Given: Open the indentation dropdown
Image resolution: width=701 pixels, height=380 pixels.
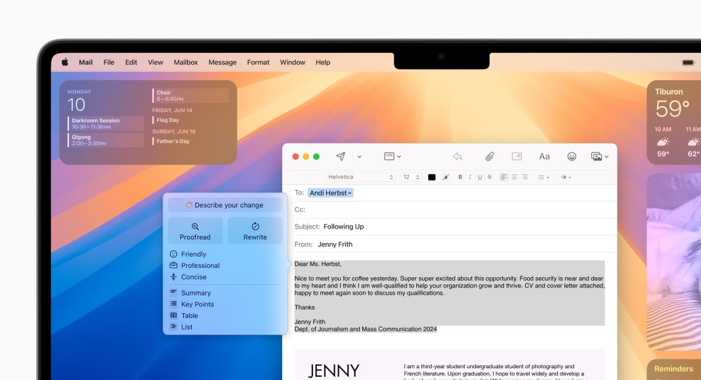Looking at the screenshot, I should [x=566, y=177].
